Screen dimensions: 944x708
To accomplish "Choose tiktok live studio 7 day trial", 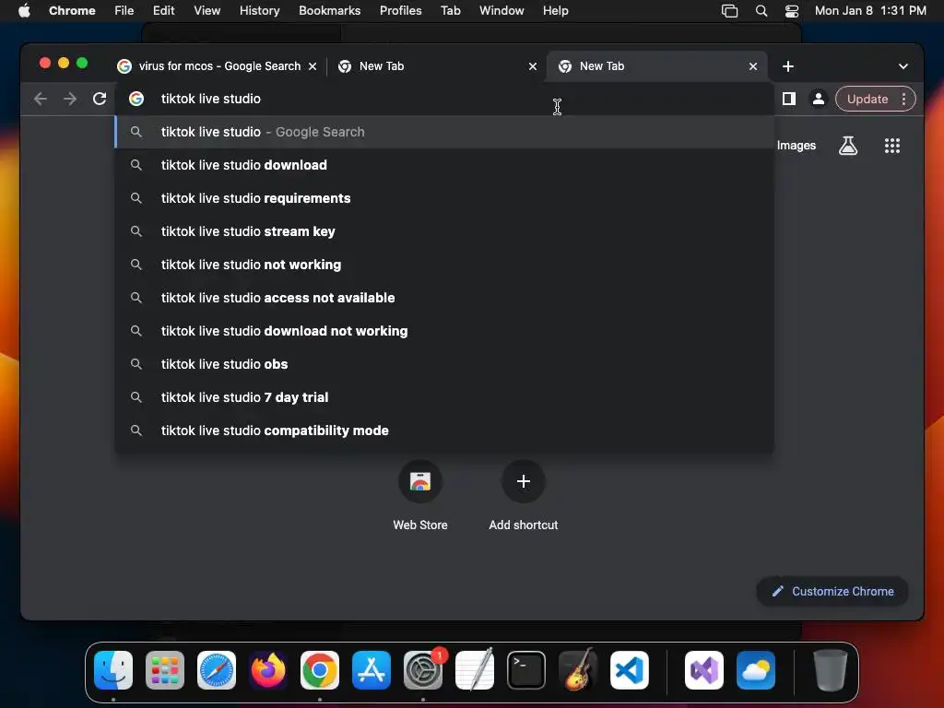I will pyautogui.click(x=444, y=396).
